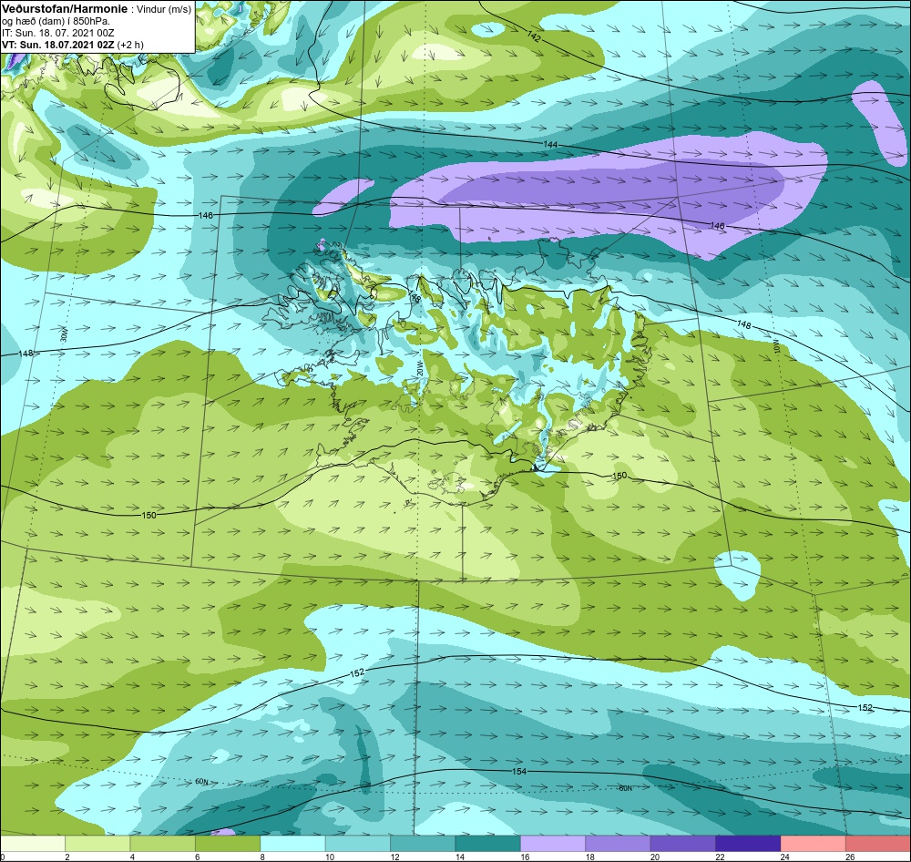Click the 'VT: Sun. 18.07.2021 02Z (+2 h)' line

pos(73,44)
